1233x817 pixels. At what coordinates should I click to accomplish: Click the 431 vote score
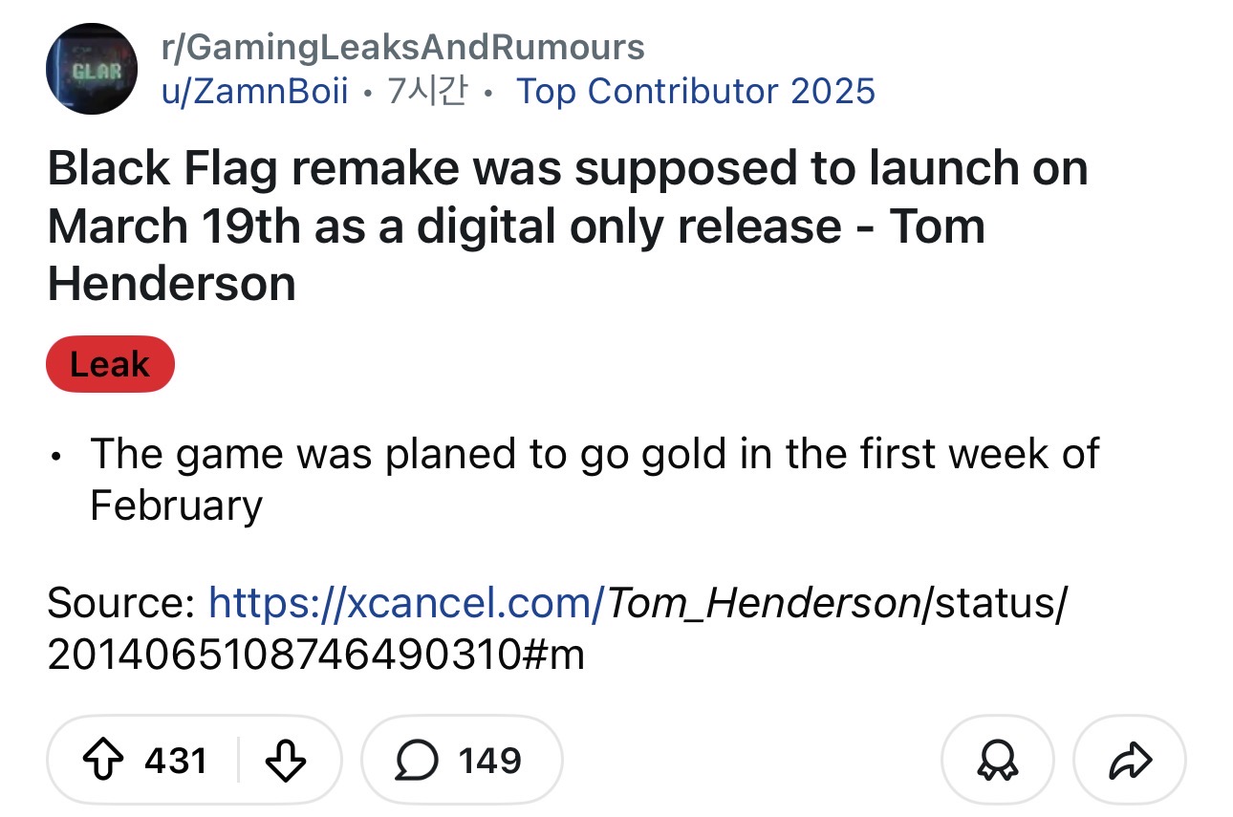click(x=176, y=761)
